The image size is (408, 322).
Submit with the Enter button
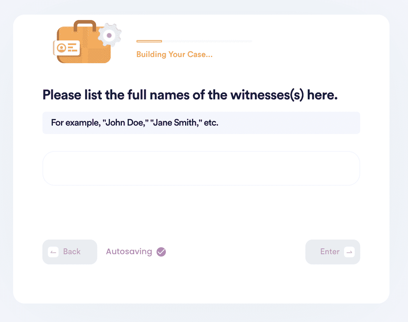pyautogui.click(x=332, y=252)
